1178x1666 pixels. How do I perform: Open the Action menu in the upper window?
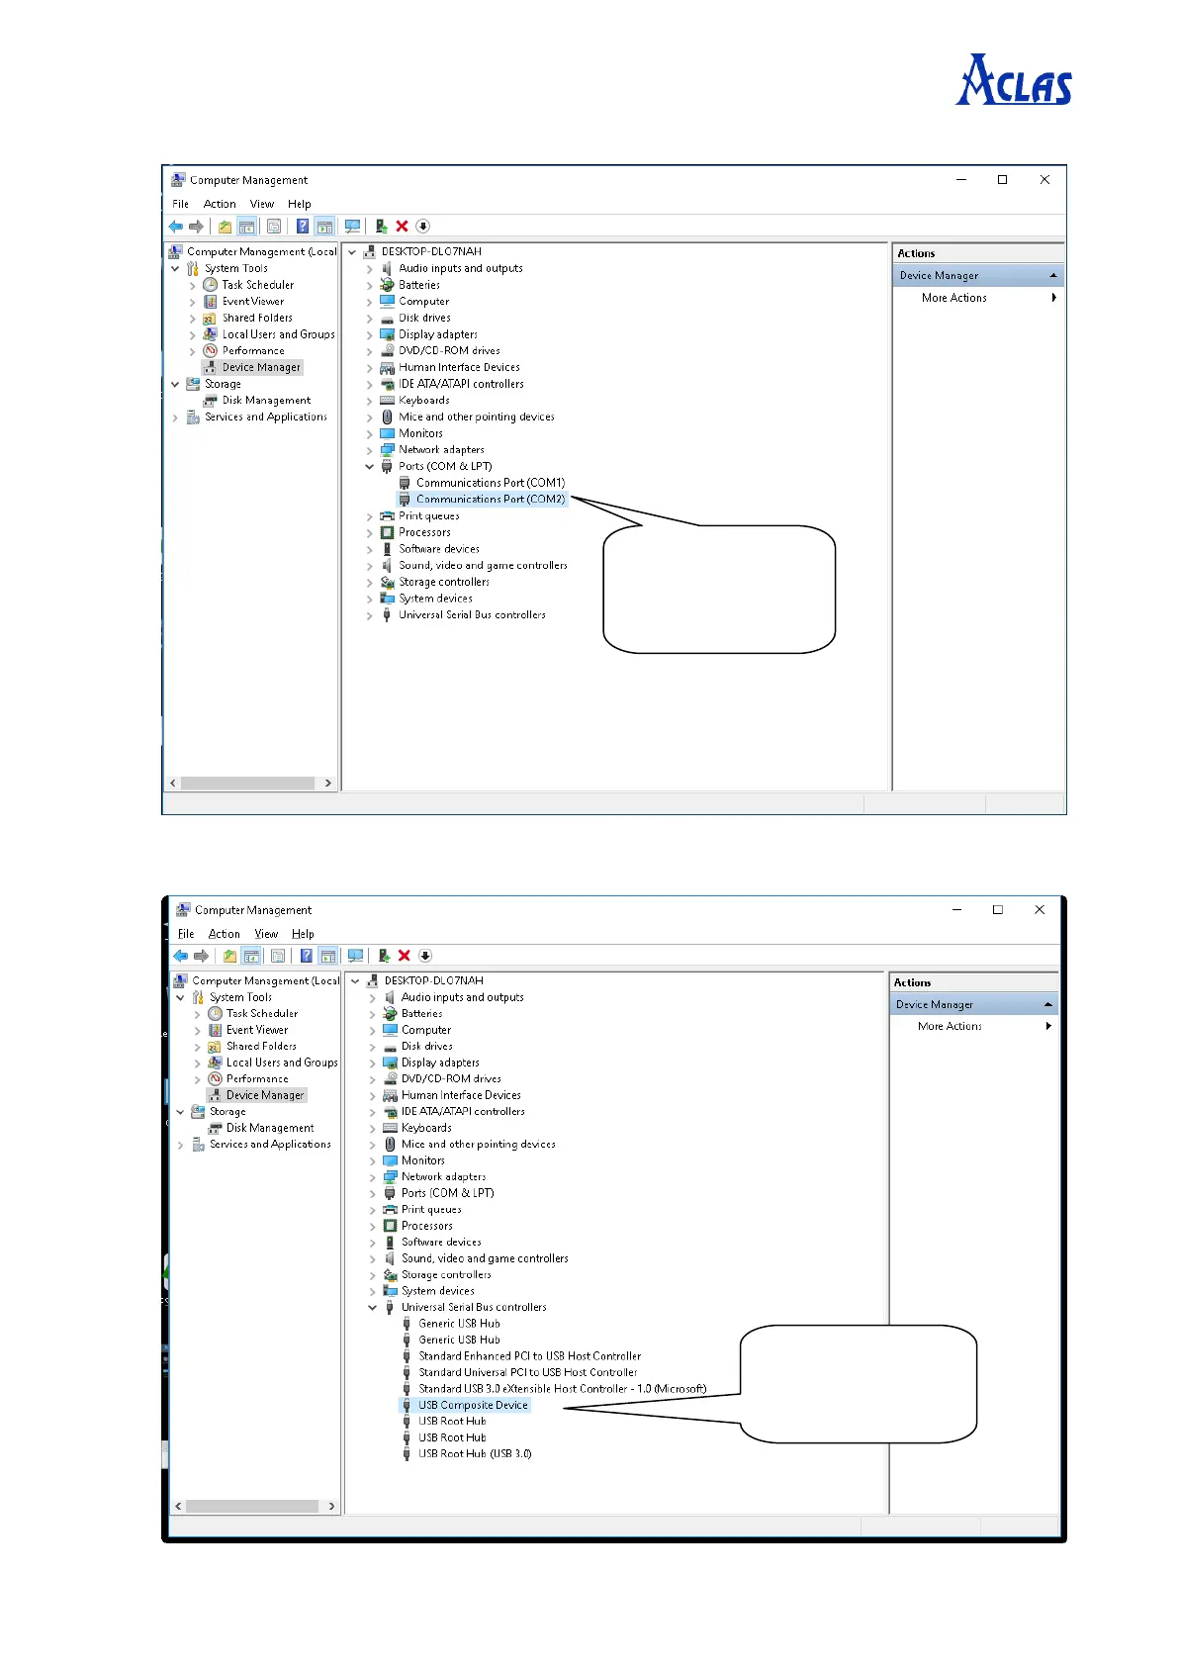(x=220, y=204)
